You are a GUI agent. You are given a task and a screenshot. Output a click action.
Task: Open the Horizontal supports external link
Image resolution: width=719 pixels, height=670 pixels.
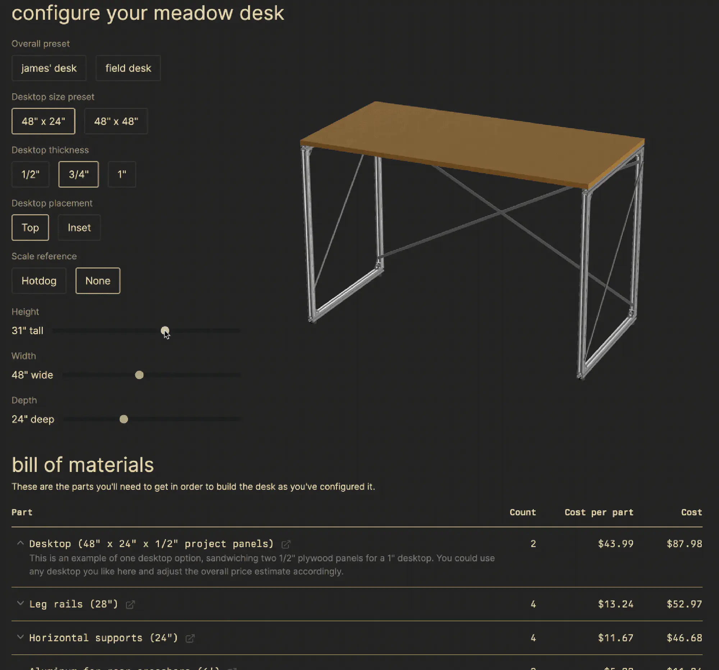pyautogui.click(x=190, y=638)
